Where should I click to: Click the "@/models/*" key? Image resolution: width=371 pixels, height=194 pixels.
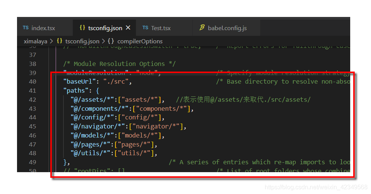click(x=92, y=135)
